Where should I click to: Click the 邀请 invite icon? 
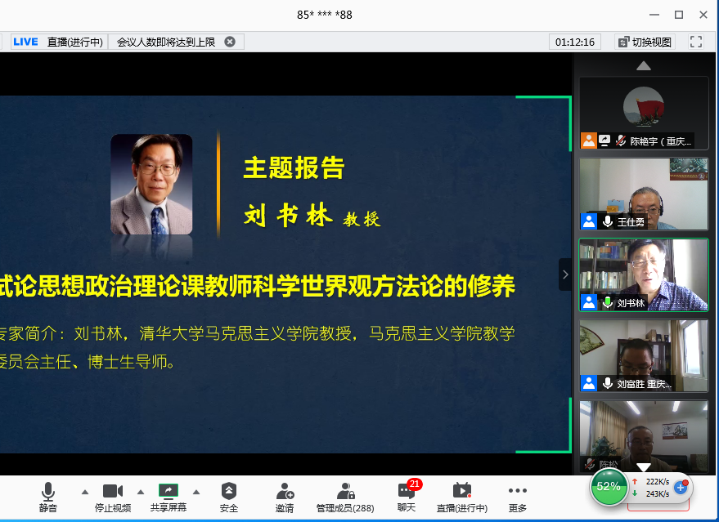pyautogui.click(x=285, y=497)
